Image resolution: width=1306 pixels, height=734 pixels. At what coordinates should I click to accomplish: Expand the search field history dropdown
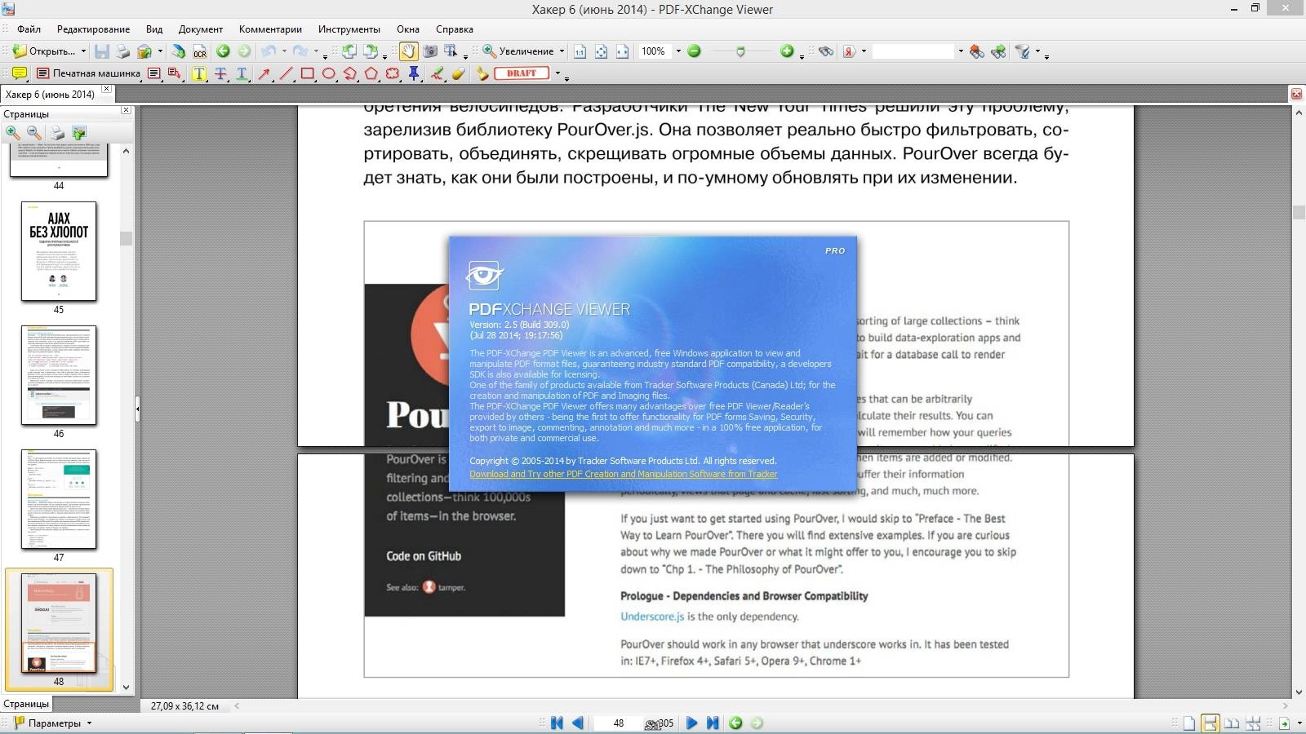coord(960,51)
